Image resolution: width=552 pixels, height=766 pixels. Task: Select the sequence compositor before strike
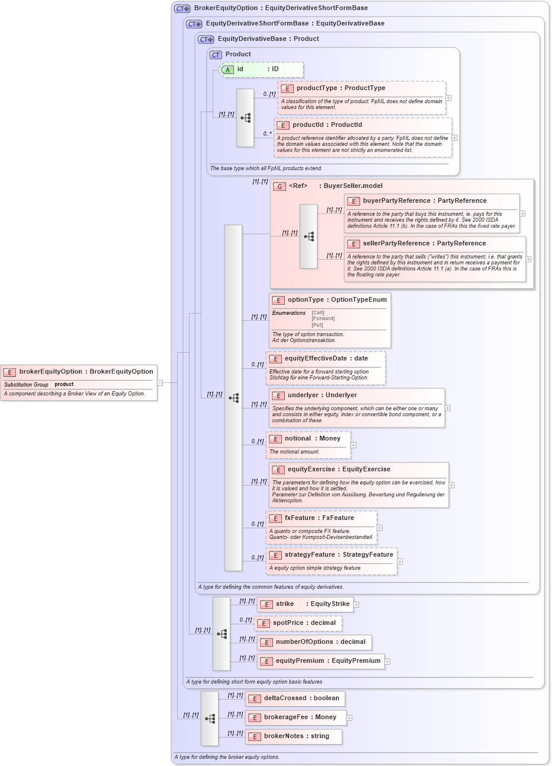222,634
